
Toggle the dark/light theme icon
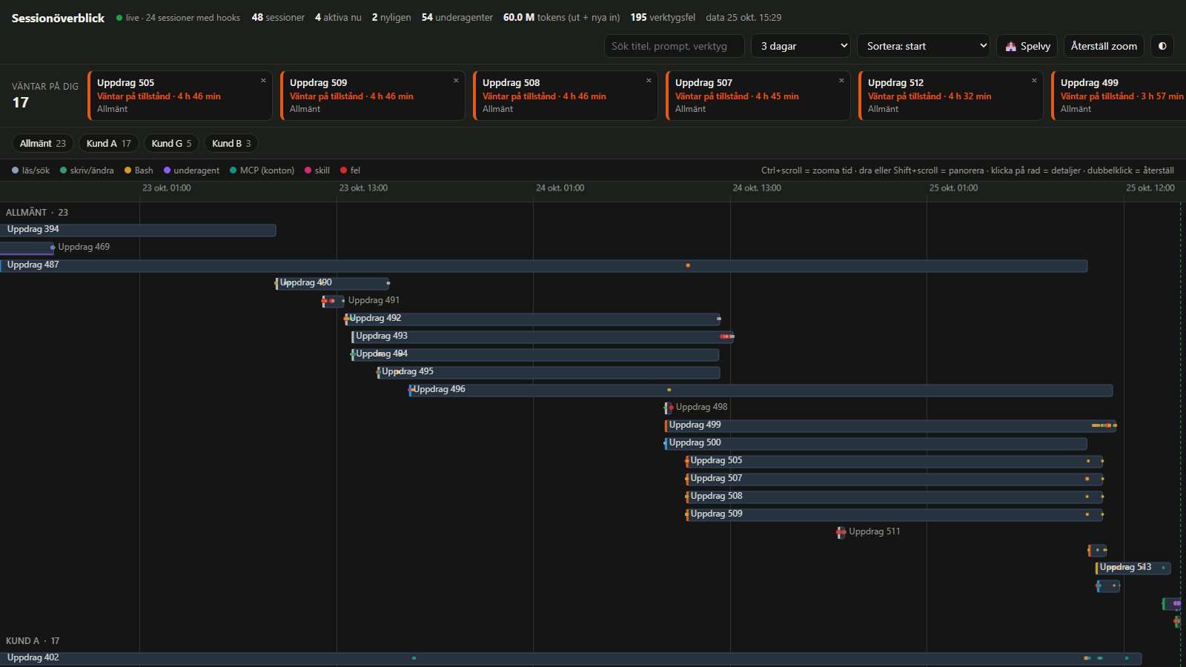coord(1162,46)
